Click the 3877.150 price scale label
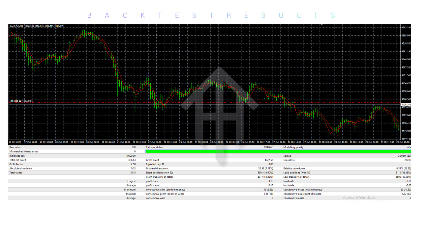The height and width of the screenshot is (237, 422). click(x=406, y=139)
